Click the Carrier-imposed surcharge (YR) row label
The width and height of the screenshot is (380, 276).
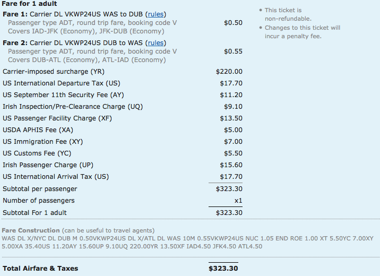(x=54, y=72)
